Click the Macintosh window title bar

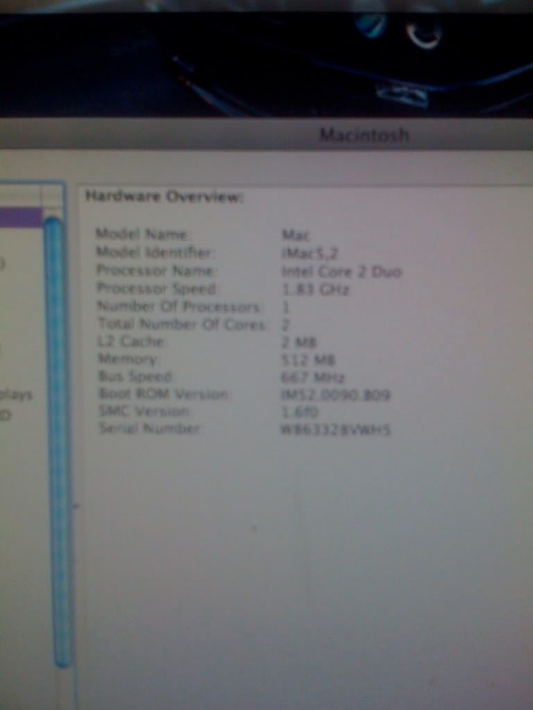[x=364, y=135]
